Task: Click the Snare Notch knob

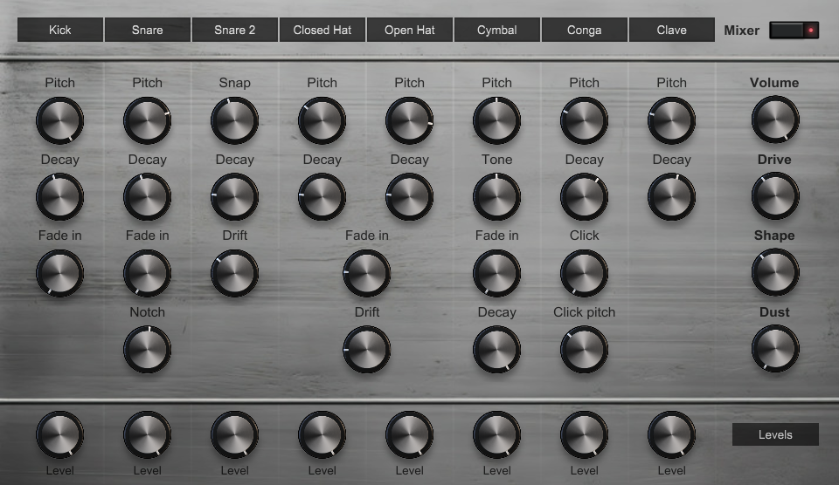Action: [x=147, y=350]
